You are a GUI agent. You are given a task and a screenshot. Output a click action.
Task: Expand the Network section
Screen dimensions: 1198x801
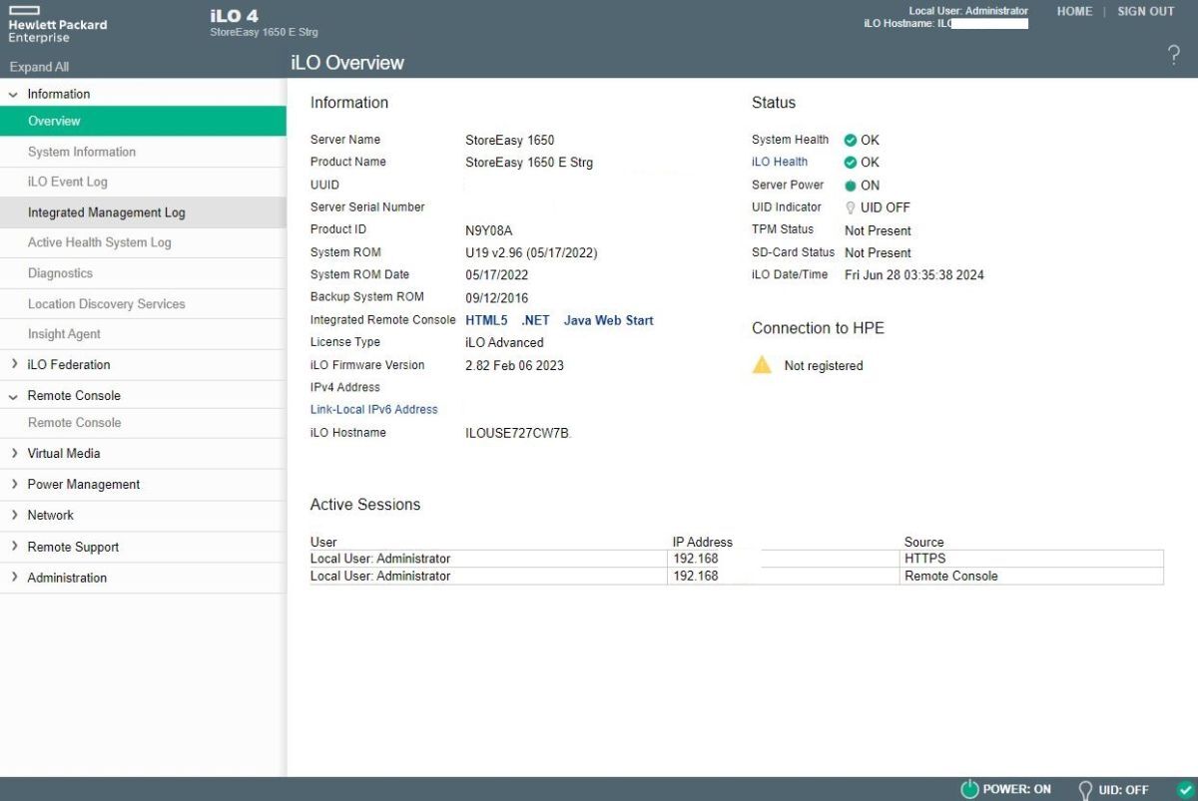pyautogui.click(x=14, y=515)
